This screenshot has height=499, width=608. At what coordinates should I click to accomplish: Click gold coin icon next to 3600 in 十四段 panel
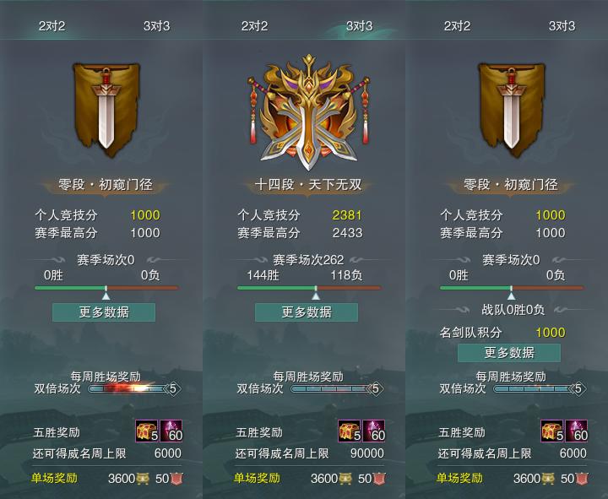(x=345, y=479)
